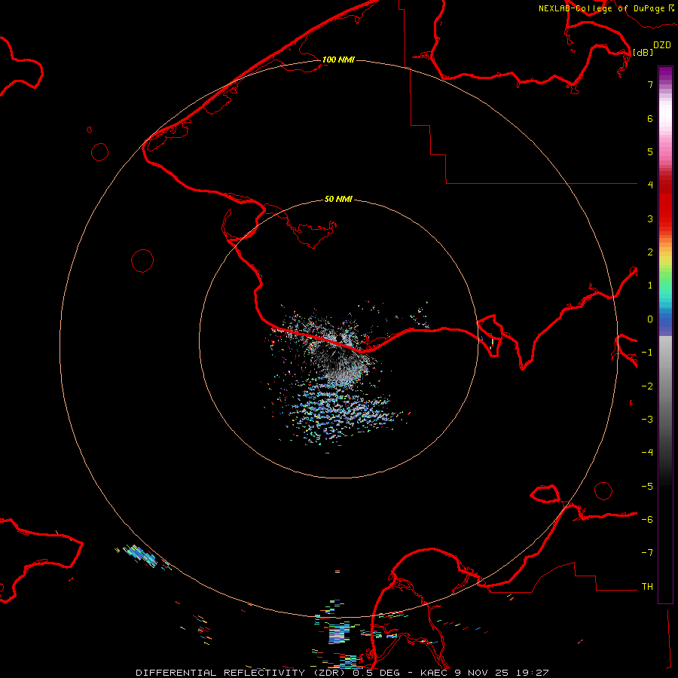Screen dimensions: 678x678
Task: Click the DZD product label
Action: [x=662, y=45]
